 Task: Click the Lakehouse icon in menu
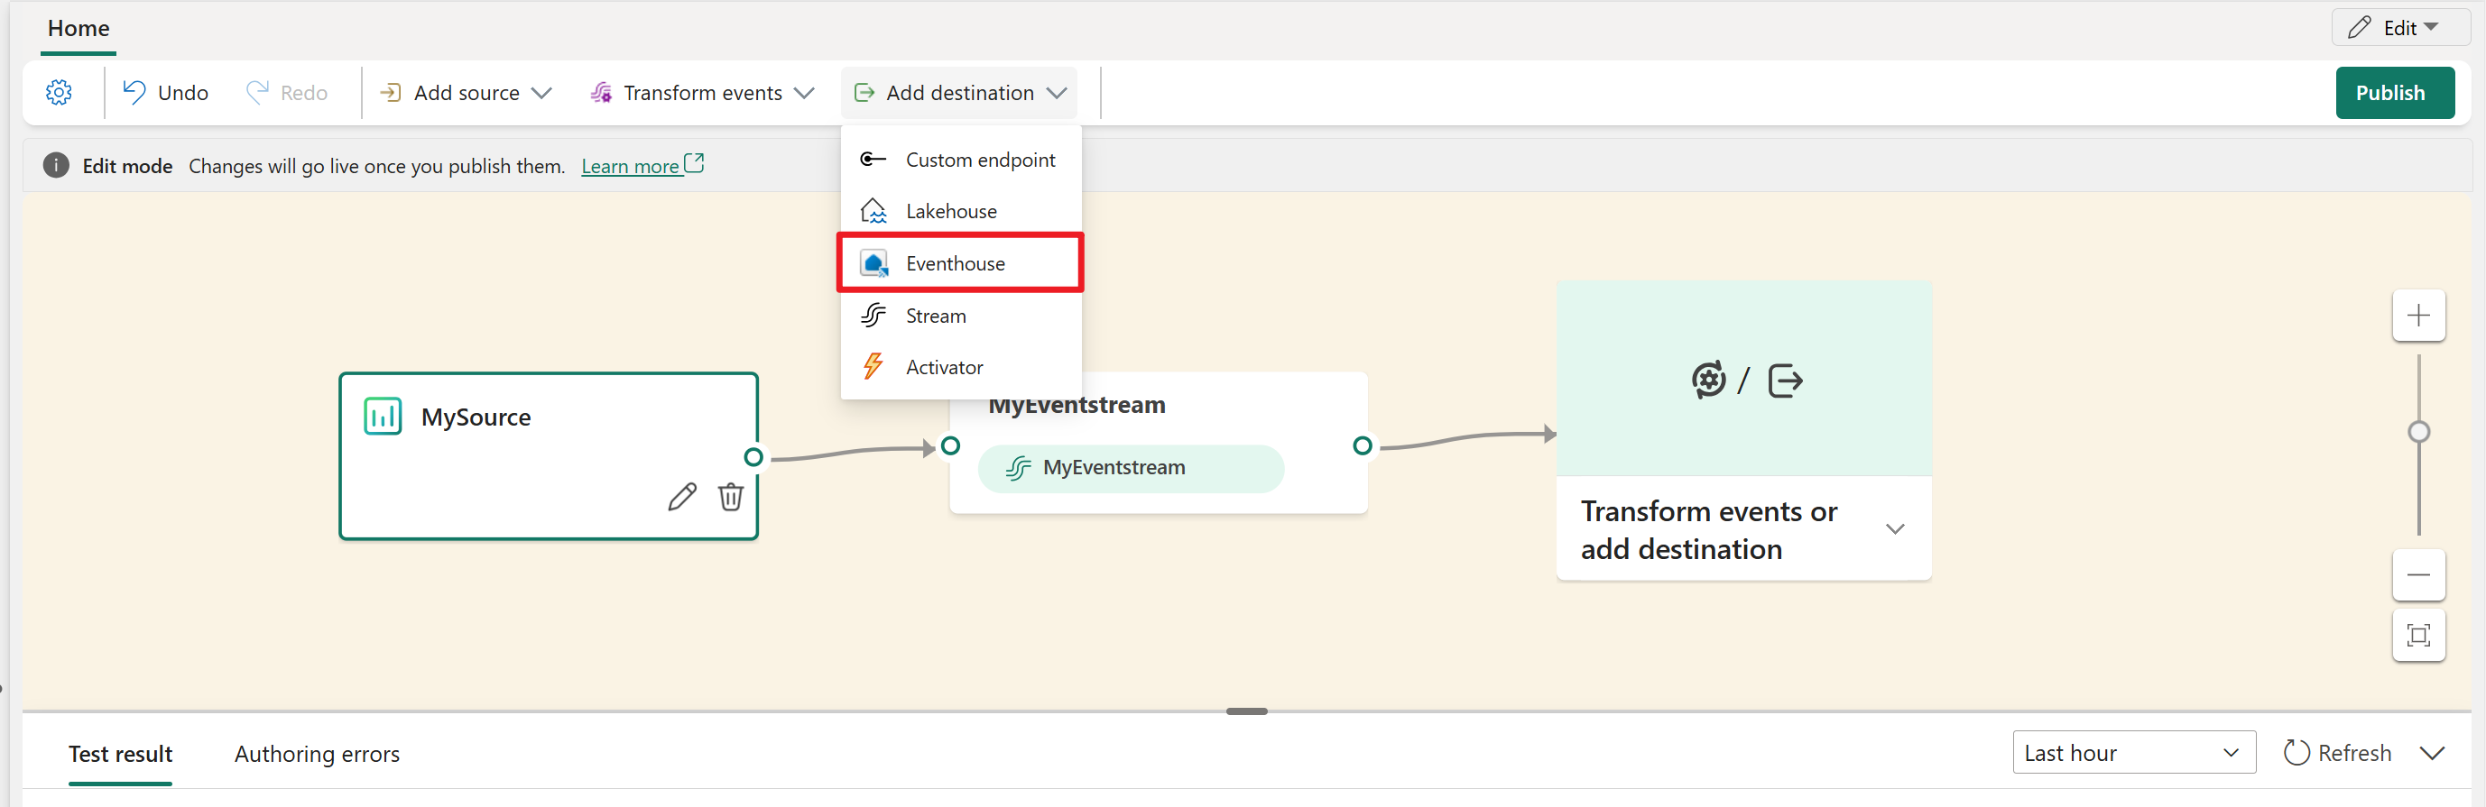click(874, 211)
